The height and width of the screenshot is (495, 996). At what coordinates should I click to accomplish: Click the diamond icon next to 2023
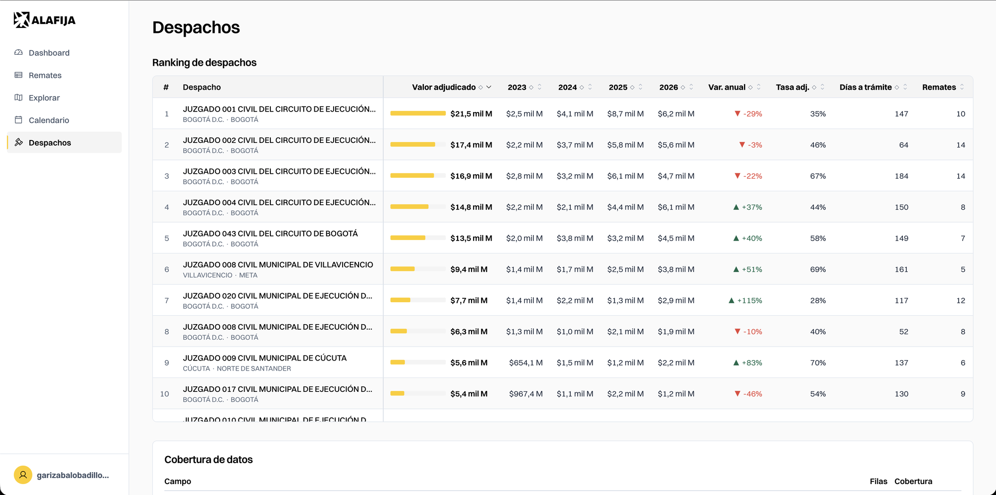click(x=531, y=88)
